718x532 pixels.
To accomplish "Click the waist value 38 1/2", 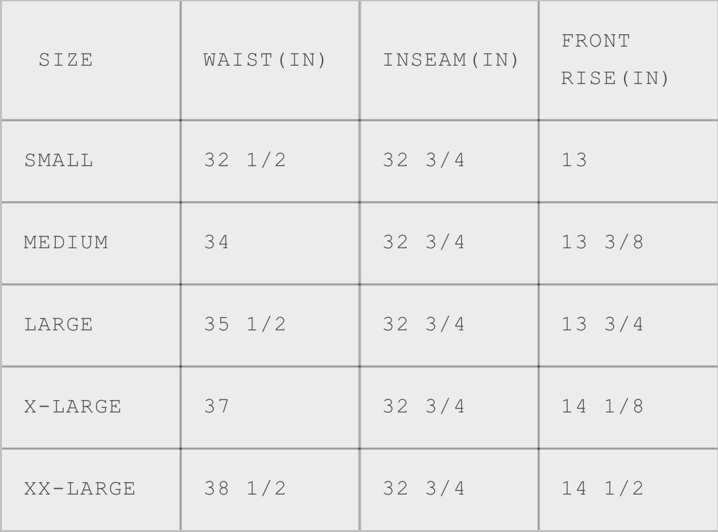I will [x=245, y=489].
